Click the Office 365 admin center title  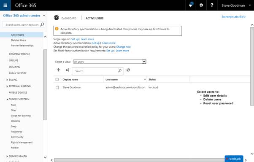point(22,16)
